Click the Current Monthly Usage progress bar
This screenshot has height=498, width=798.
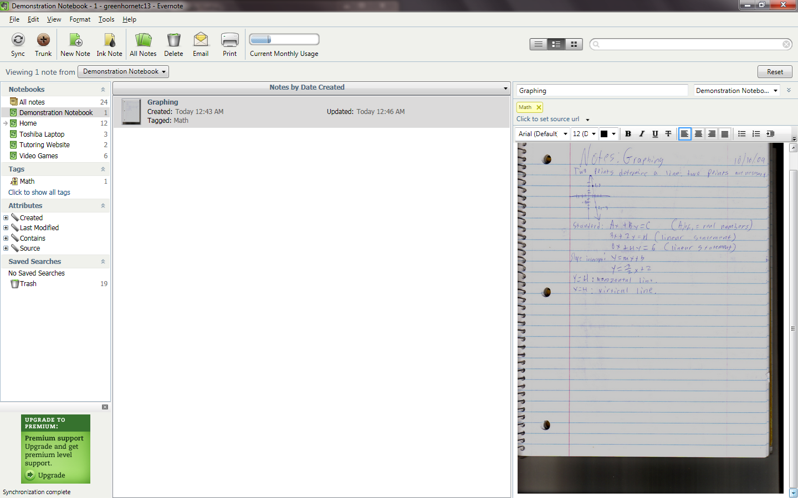point(284,39)
